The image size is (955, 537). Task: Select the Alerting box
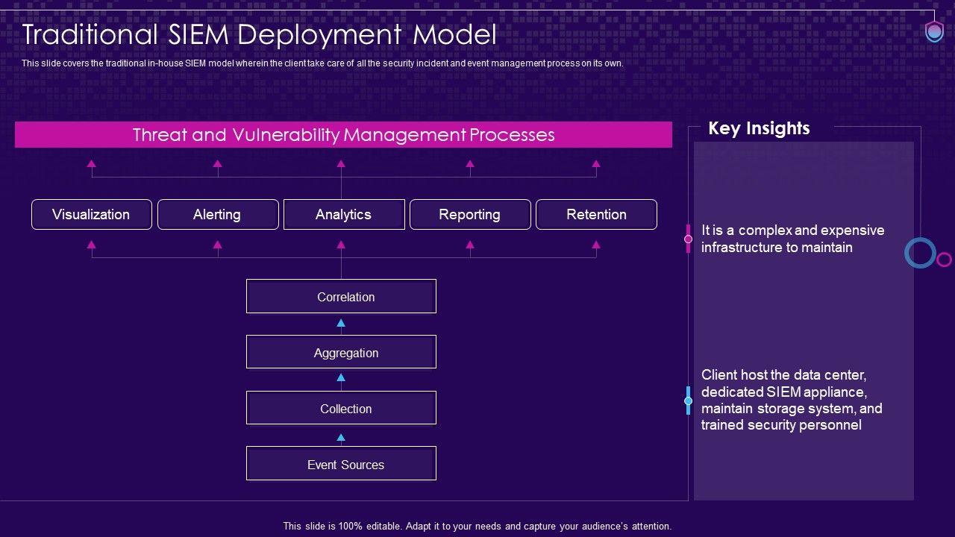218,214
